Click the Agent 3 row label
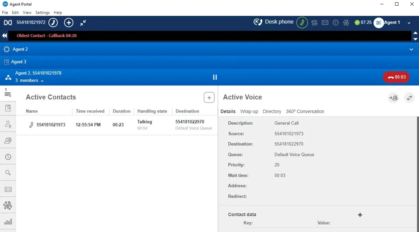The width and height of the screenshot is (419, 232). pyautogui.click(x=19, y=62)
